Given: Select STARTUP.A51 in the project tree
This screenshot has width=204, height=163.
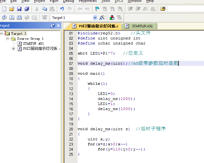Looking at the screenshot, I should (33, 44).
